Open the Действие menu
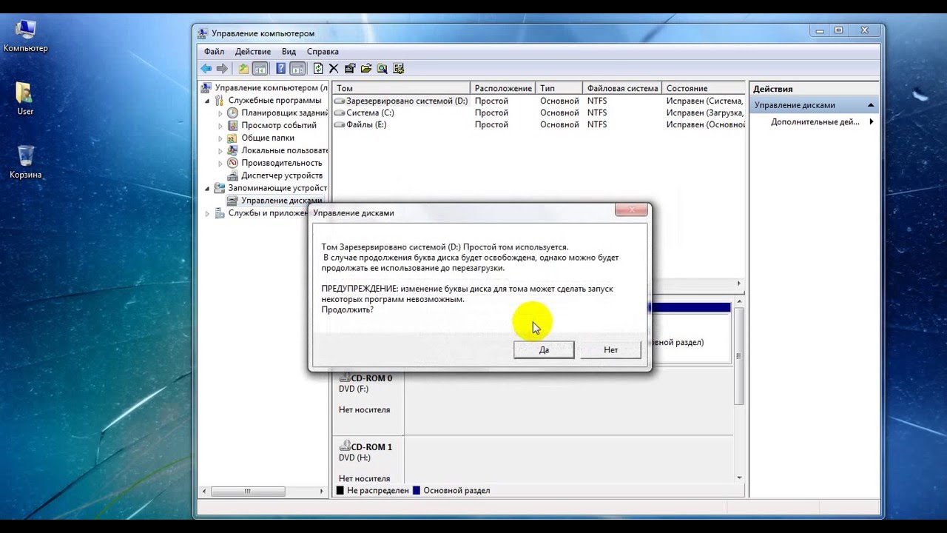 (253, 52)
